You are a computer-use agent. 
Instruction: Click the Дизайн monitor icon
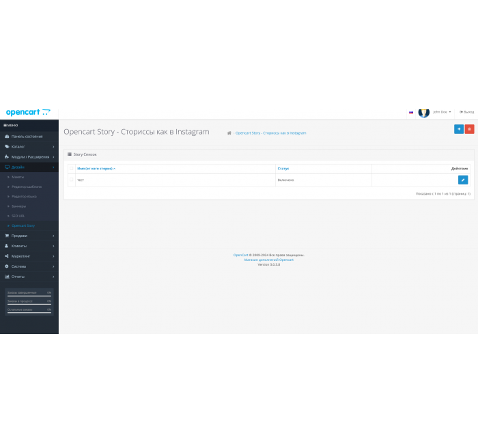point(7,167)
